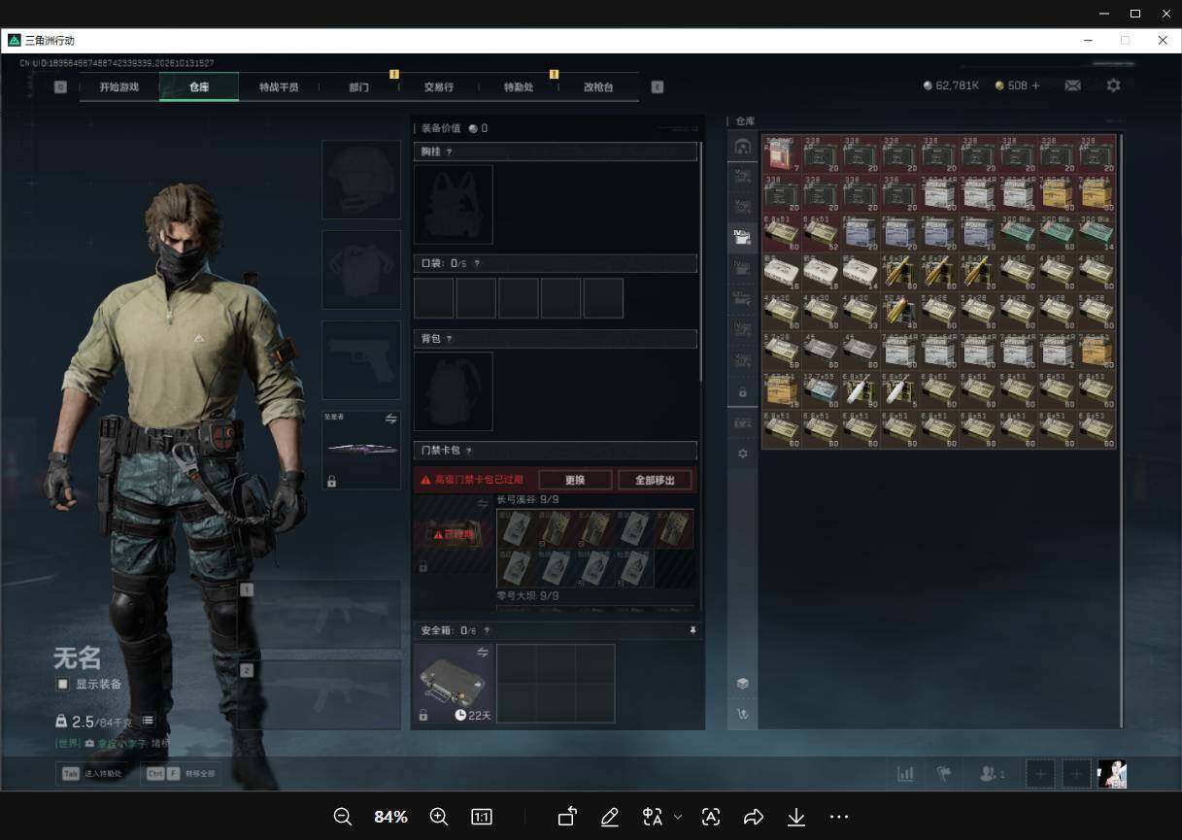Viewport: 1182px width, 840px height.
Task: Switch to the 改枪台 tab
Action: pos(598,86)
